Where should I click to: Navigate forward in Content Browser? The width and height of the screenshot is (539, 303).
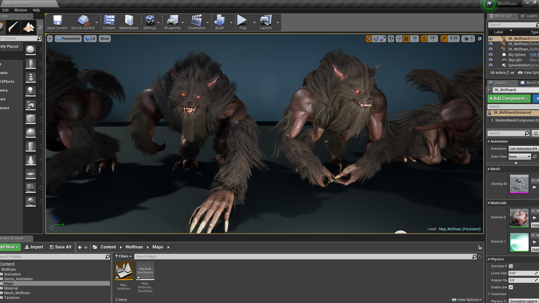pyautogui.click(x=86, y=247)
